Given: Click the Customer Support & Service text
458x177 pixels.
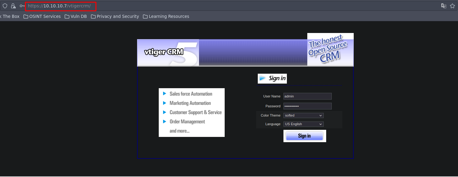Looking at the screenshot, I should click(195, 112).
